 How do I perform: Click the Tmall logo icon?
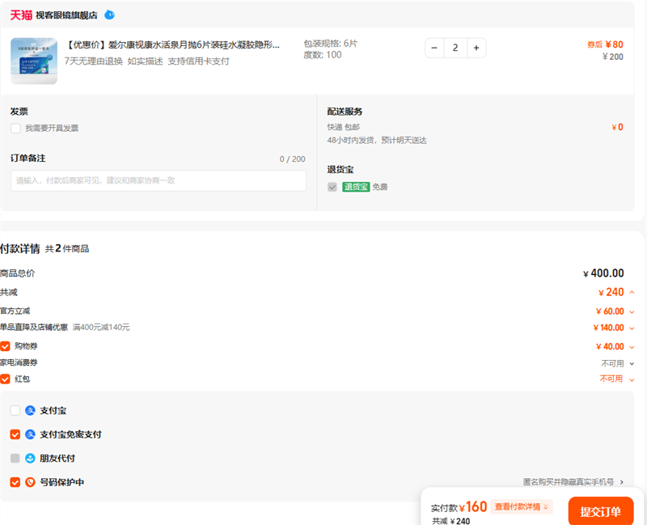coord(21,15)
